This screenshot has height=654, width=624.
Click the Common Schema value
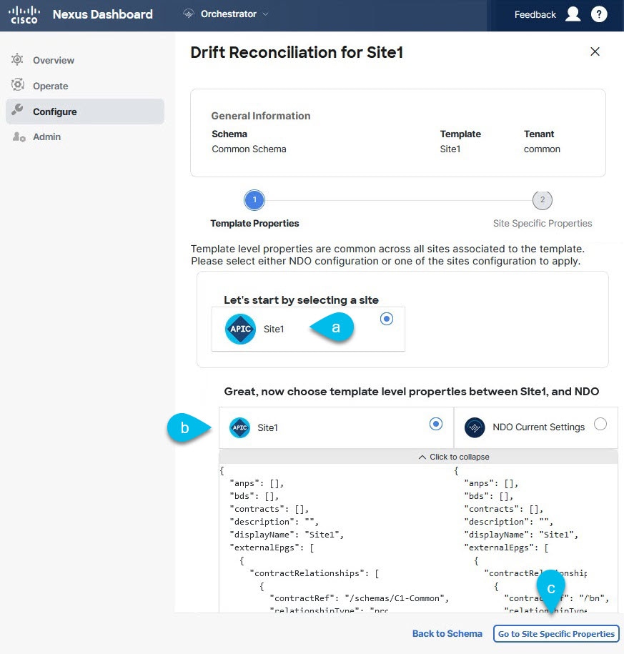[x=249, y=149]
